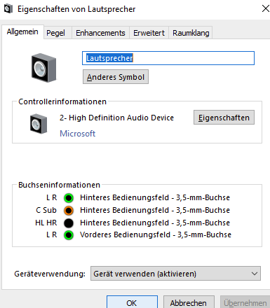
Task: Click the black HL HR jack icon
Action: pyautogui.click(x=69, y=223)
